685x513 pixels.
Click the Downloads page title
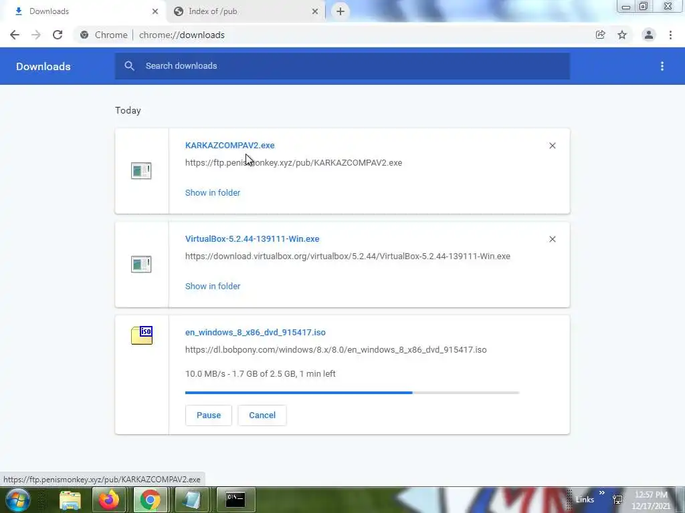tap(43, 66)
